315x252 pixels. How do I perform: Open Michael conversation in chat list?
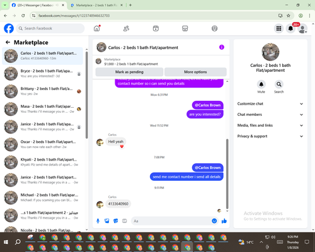pyautogui.click(x=43, y=198)
